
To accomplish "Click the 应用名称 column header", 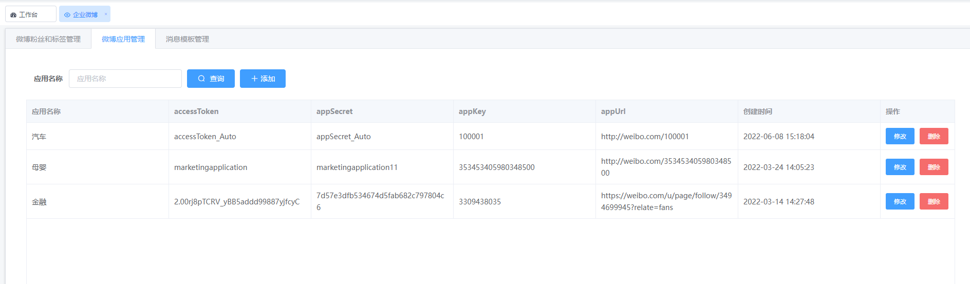I will pos(46,111).
